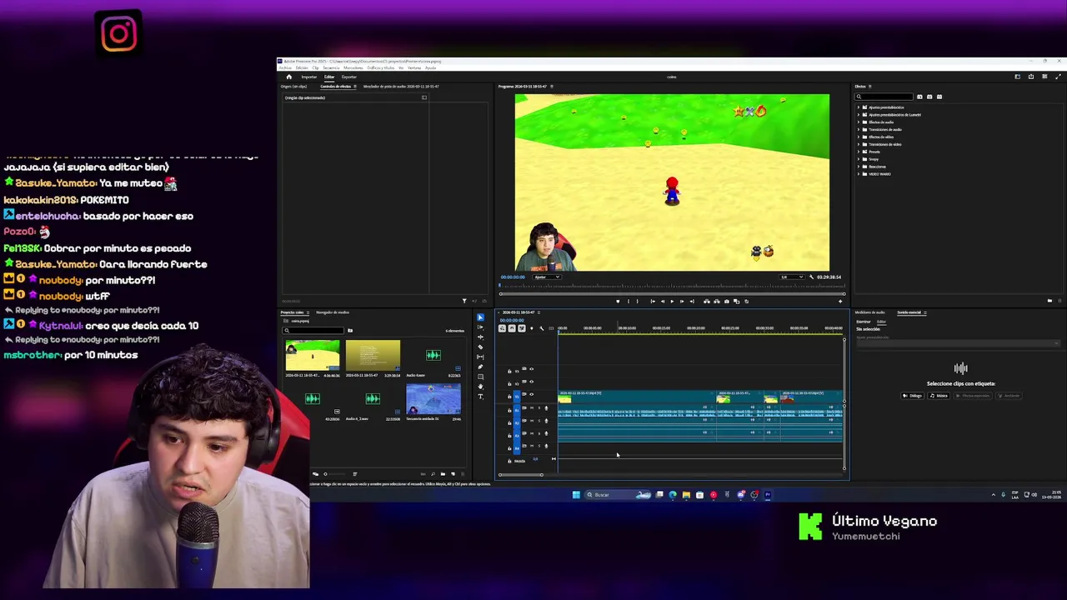Click the filter funnel icon in Effect Controls
Image resolution: width=1067 pixels, height=600 pixels.
coord(464,301)
